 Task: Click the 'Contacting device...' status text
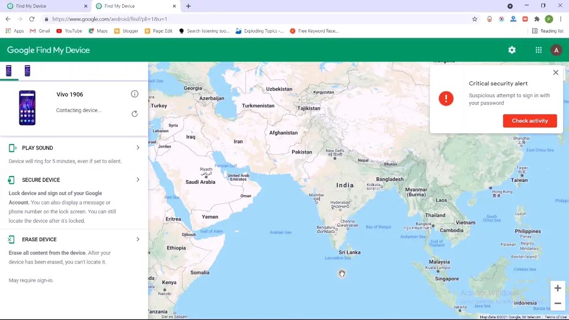tap(79, 110)
